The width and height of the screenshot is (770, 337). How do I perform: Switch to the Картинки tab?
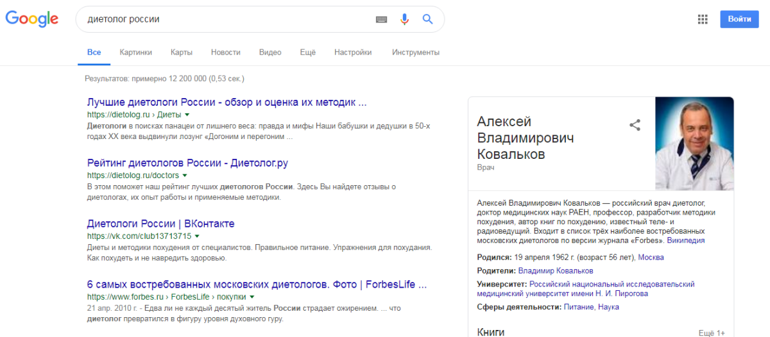tap(136, 53)
